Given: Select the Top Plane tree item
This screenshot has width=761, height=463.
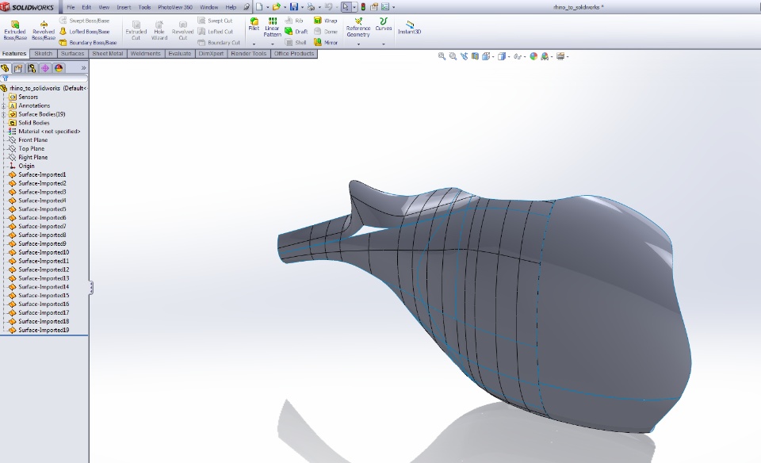Looking at the screenshot, I should point(32,149).
